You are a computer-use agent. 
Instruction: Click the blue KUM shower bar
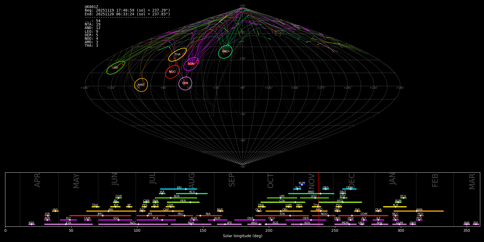tap(302, 185)
